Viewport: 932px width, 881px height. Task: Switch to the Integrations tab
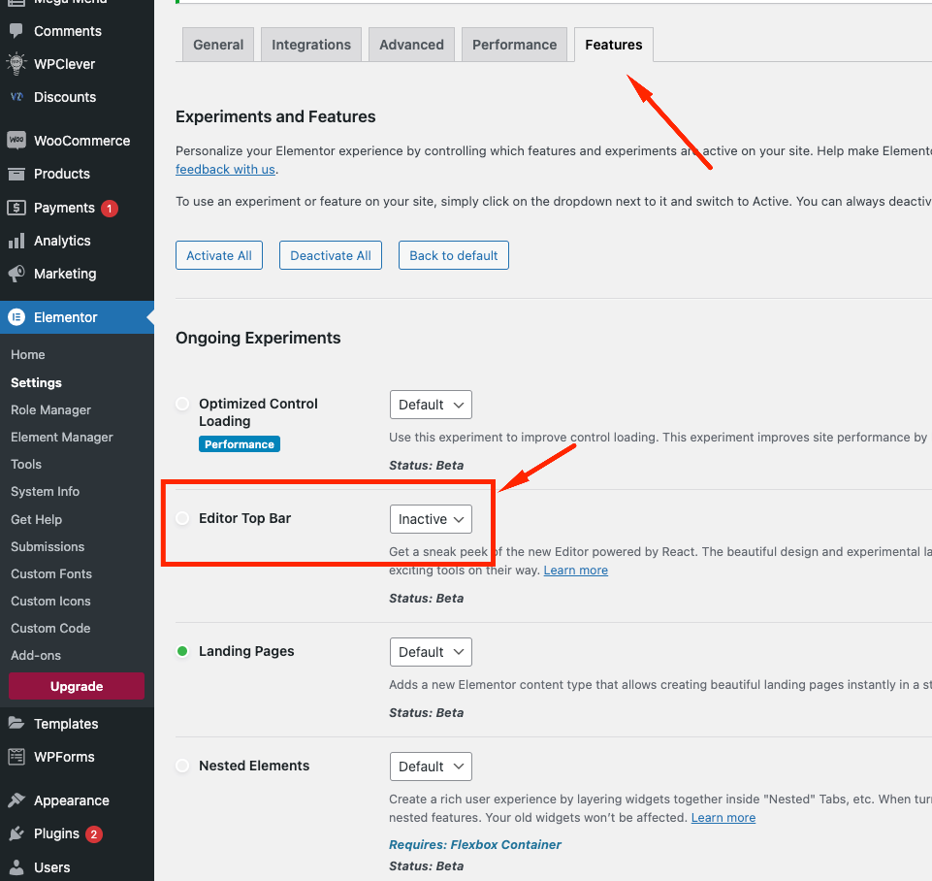coord(311,45)
